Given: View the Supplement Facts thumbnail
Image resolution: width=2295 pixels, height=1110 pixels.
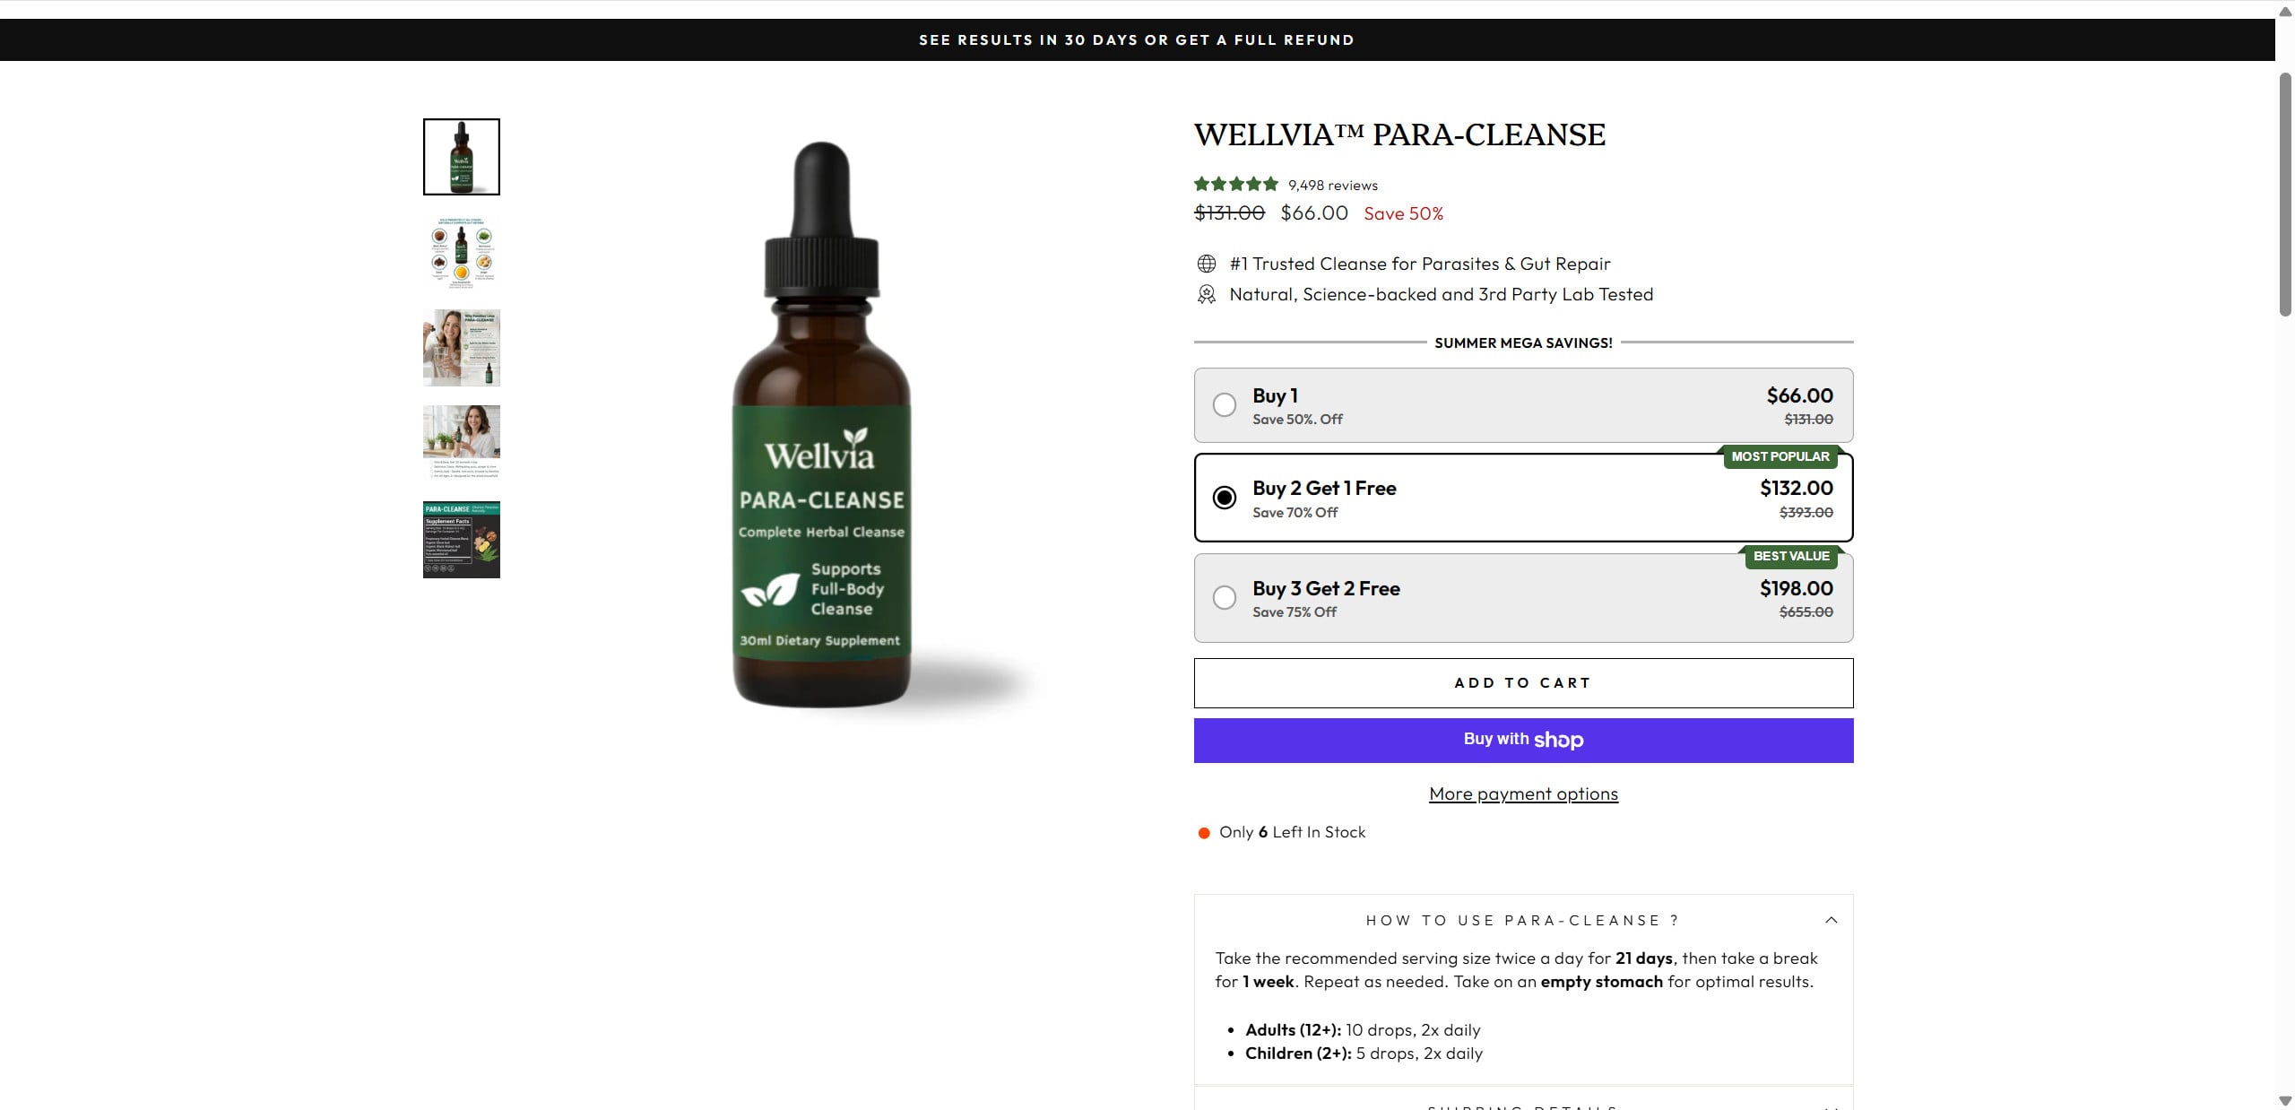Looking at the screenshot, I should pos(462,540).
